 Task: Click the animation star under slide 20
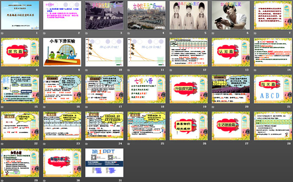coord(213,107)
